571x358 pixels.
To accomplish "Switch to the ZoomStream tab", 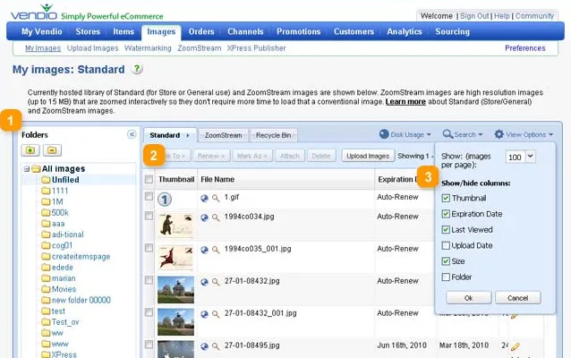I will (x=223, y=135).
